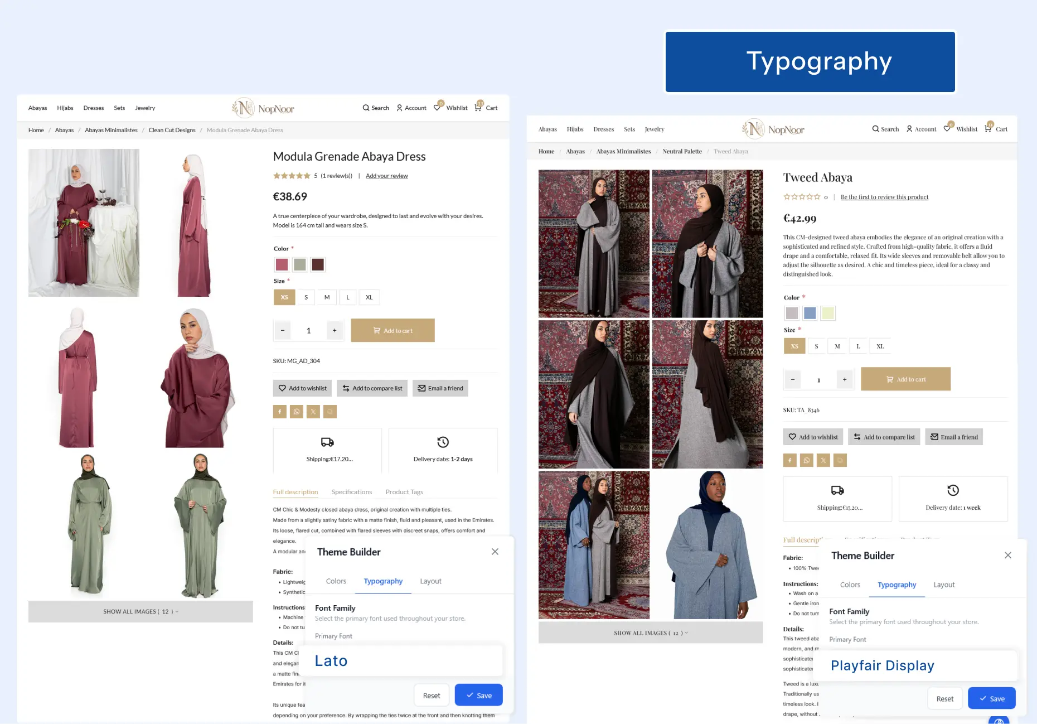Email a friend about Tweed Abaya
1037x724 pixels.
pos(954,437)
